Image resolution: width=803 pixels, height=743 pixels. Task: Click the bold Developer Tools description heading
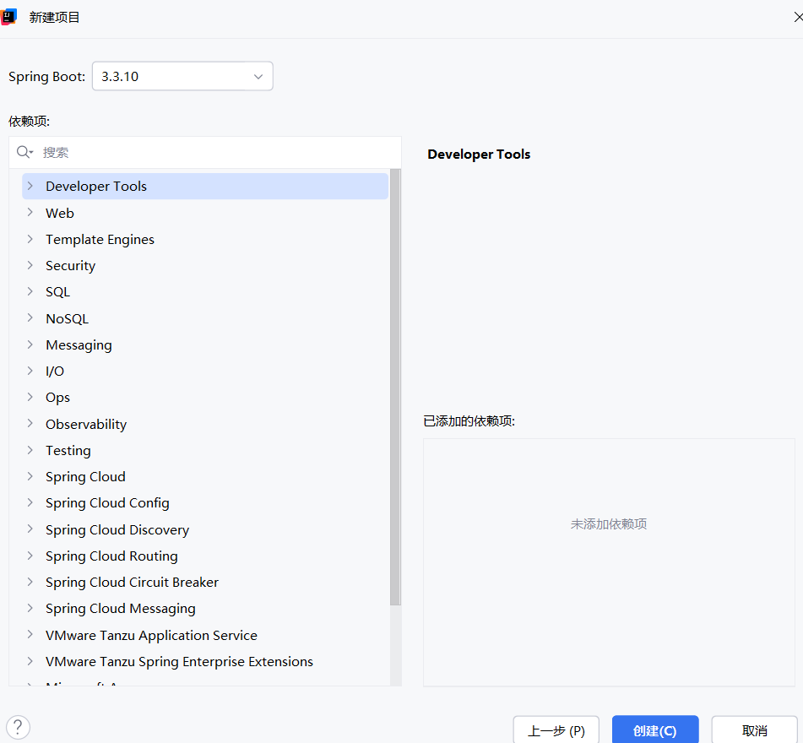click(x=479, y=155)
